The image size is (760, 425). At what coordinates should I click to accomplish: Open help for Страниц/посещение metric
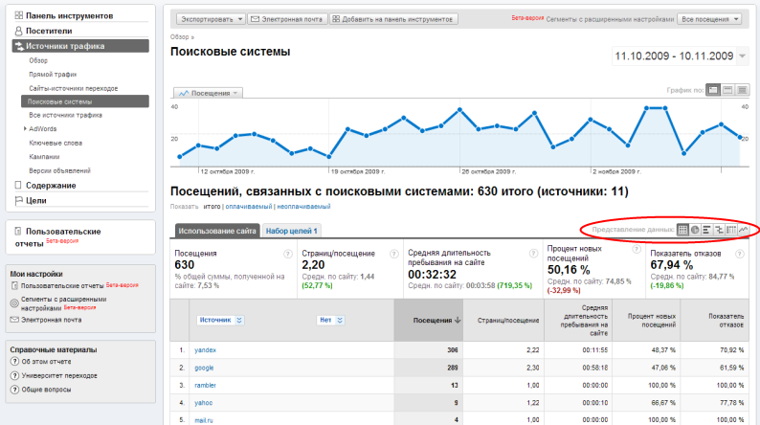coord(394,254)
